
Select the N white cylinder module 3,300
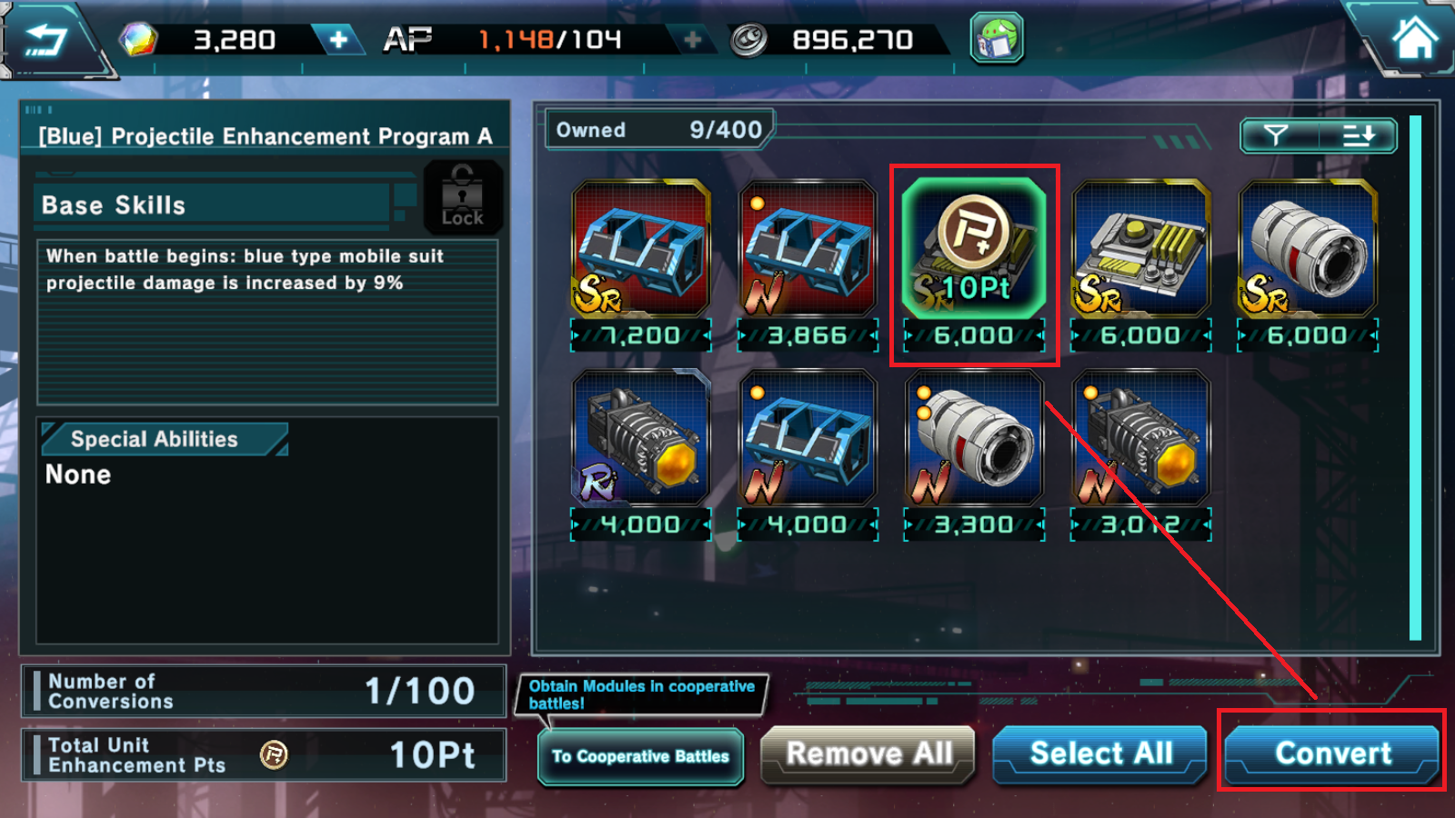pos(974,454)
